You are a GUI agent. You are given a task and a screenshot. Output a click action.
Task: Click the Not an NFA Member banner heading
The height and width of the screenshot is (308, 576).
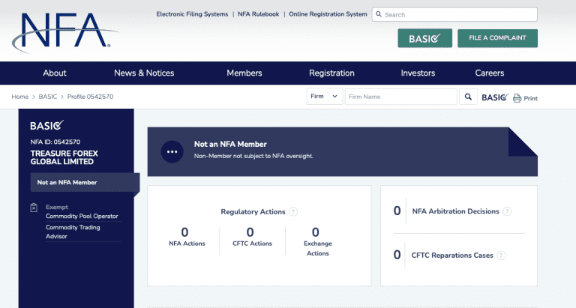(x=230, y=145)
